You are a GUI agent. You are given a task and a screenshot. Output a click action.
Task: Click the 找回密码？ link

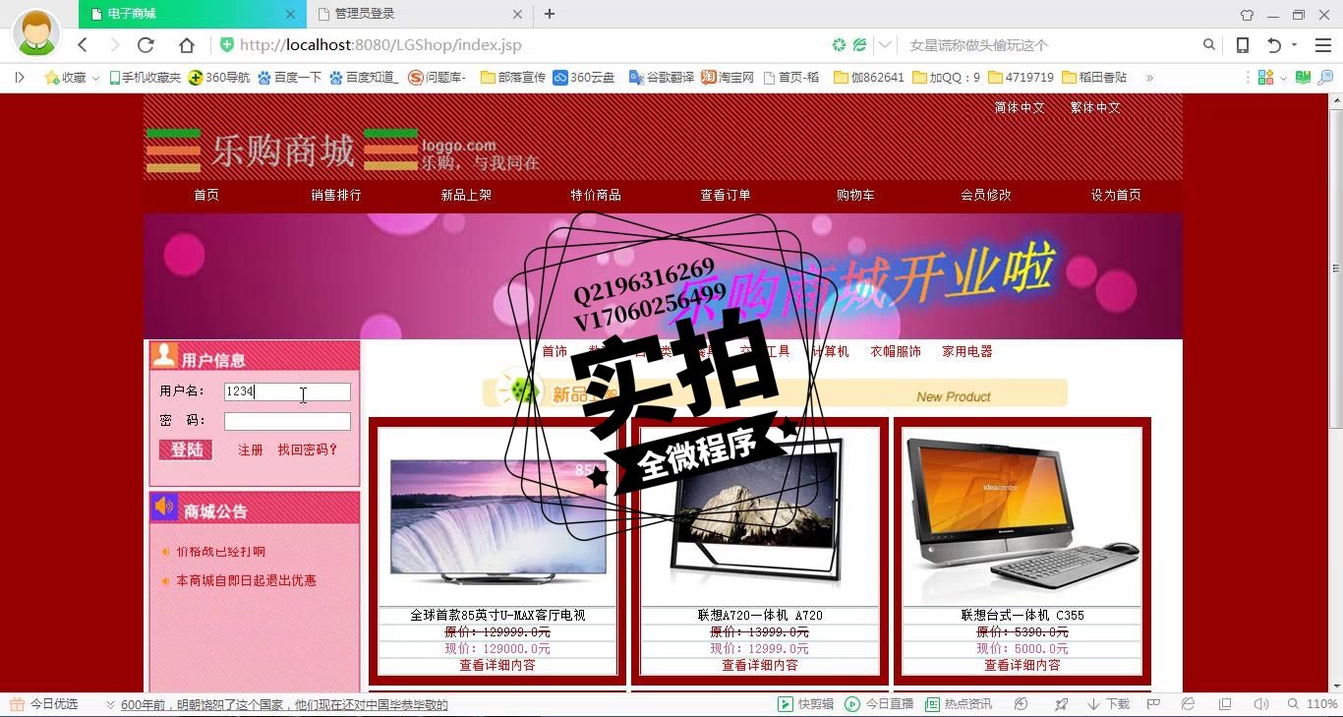click(x=308, y=449)
